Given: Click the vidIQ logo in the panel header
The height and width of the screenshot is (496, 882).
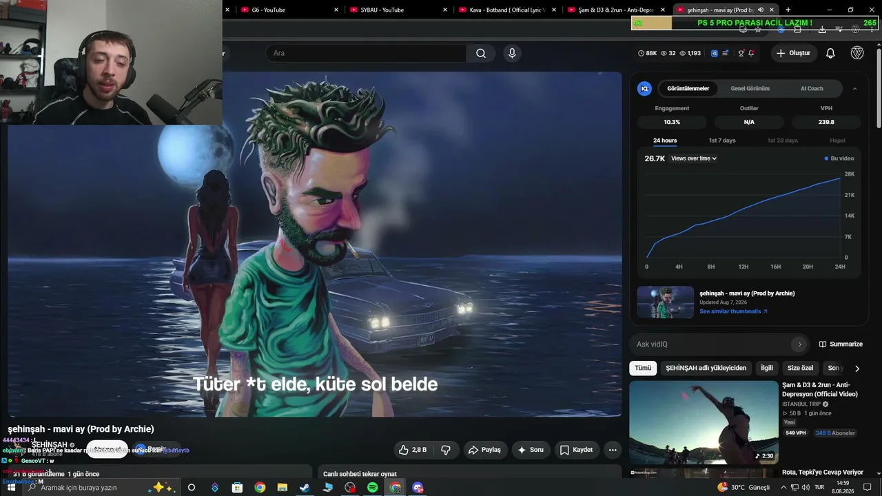Looking at the screenshot, I should [645, 88].
